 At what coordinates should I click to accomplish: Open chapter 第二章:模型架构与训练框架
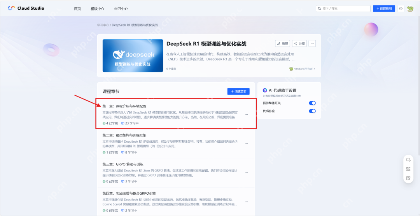[124, 135]
